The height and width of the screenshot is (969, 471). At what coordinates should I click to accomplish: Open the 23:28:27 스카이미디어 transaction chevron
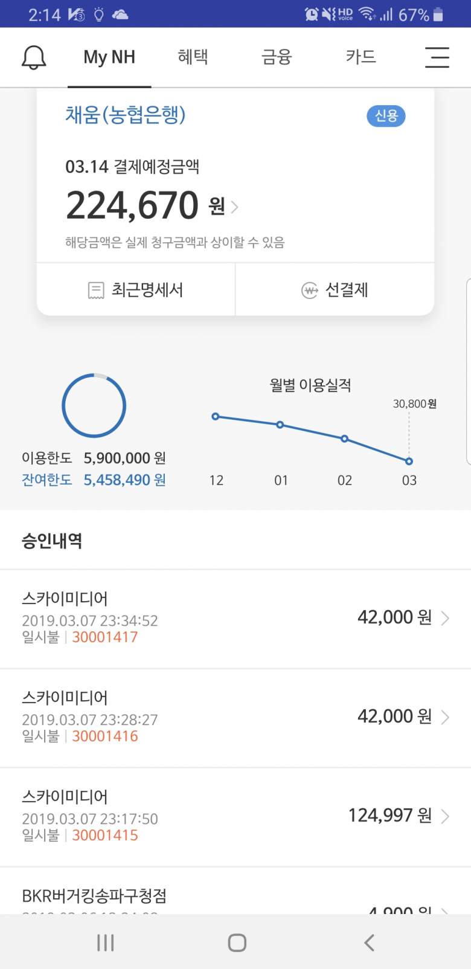click(x=445, y=717)
